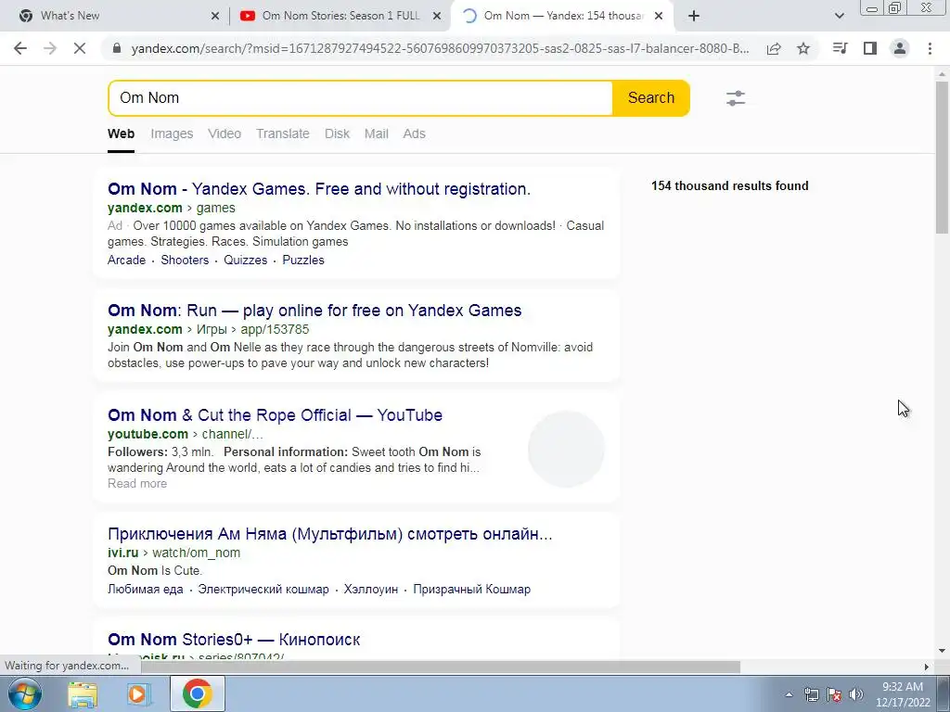The height and width of the screenshot is (712, 950).
Task: Open Приключения Ам Няма ivi.ru result
Action: (x=329, y=534)
